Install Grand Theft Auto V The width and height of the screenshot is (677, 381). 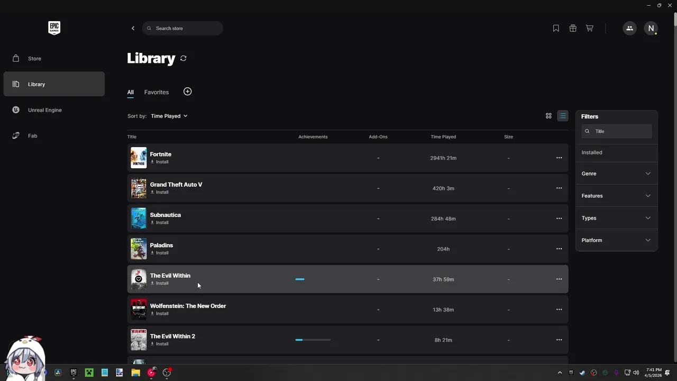(x=160, y=192)
